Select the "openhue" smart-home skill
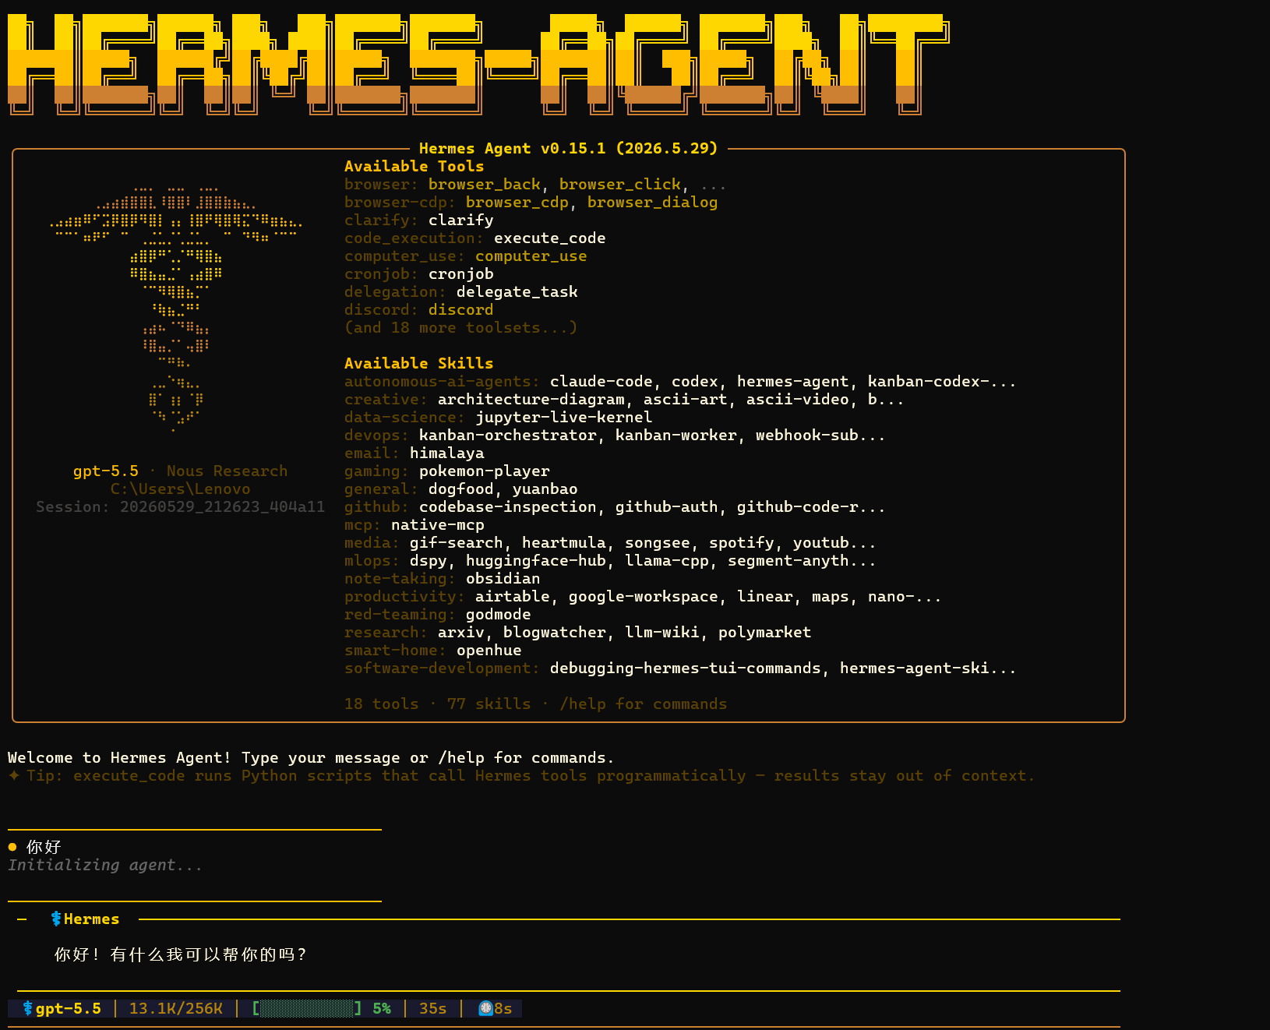Screen dimensions: 1270x1030 (x=489, y=651)
